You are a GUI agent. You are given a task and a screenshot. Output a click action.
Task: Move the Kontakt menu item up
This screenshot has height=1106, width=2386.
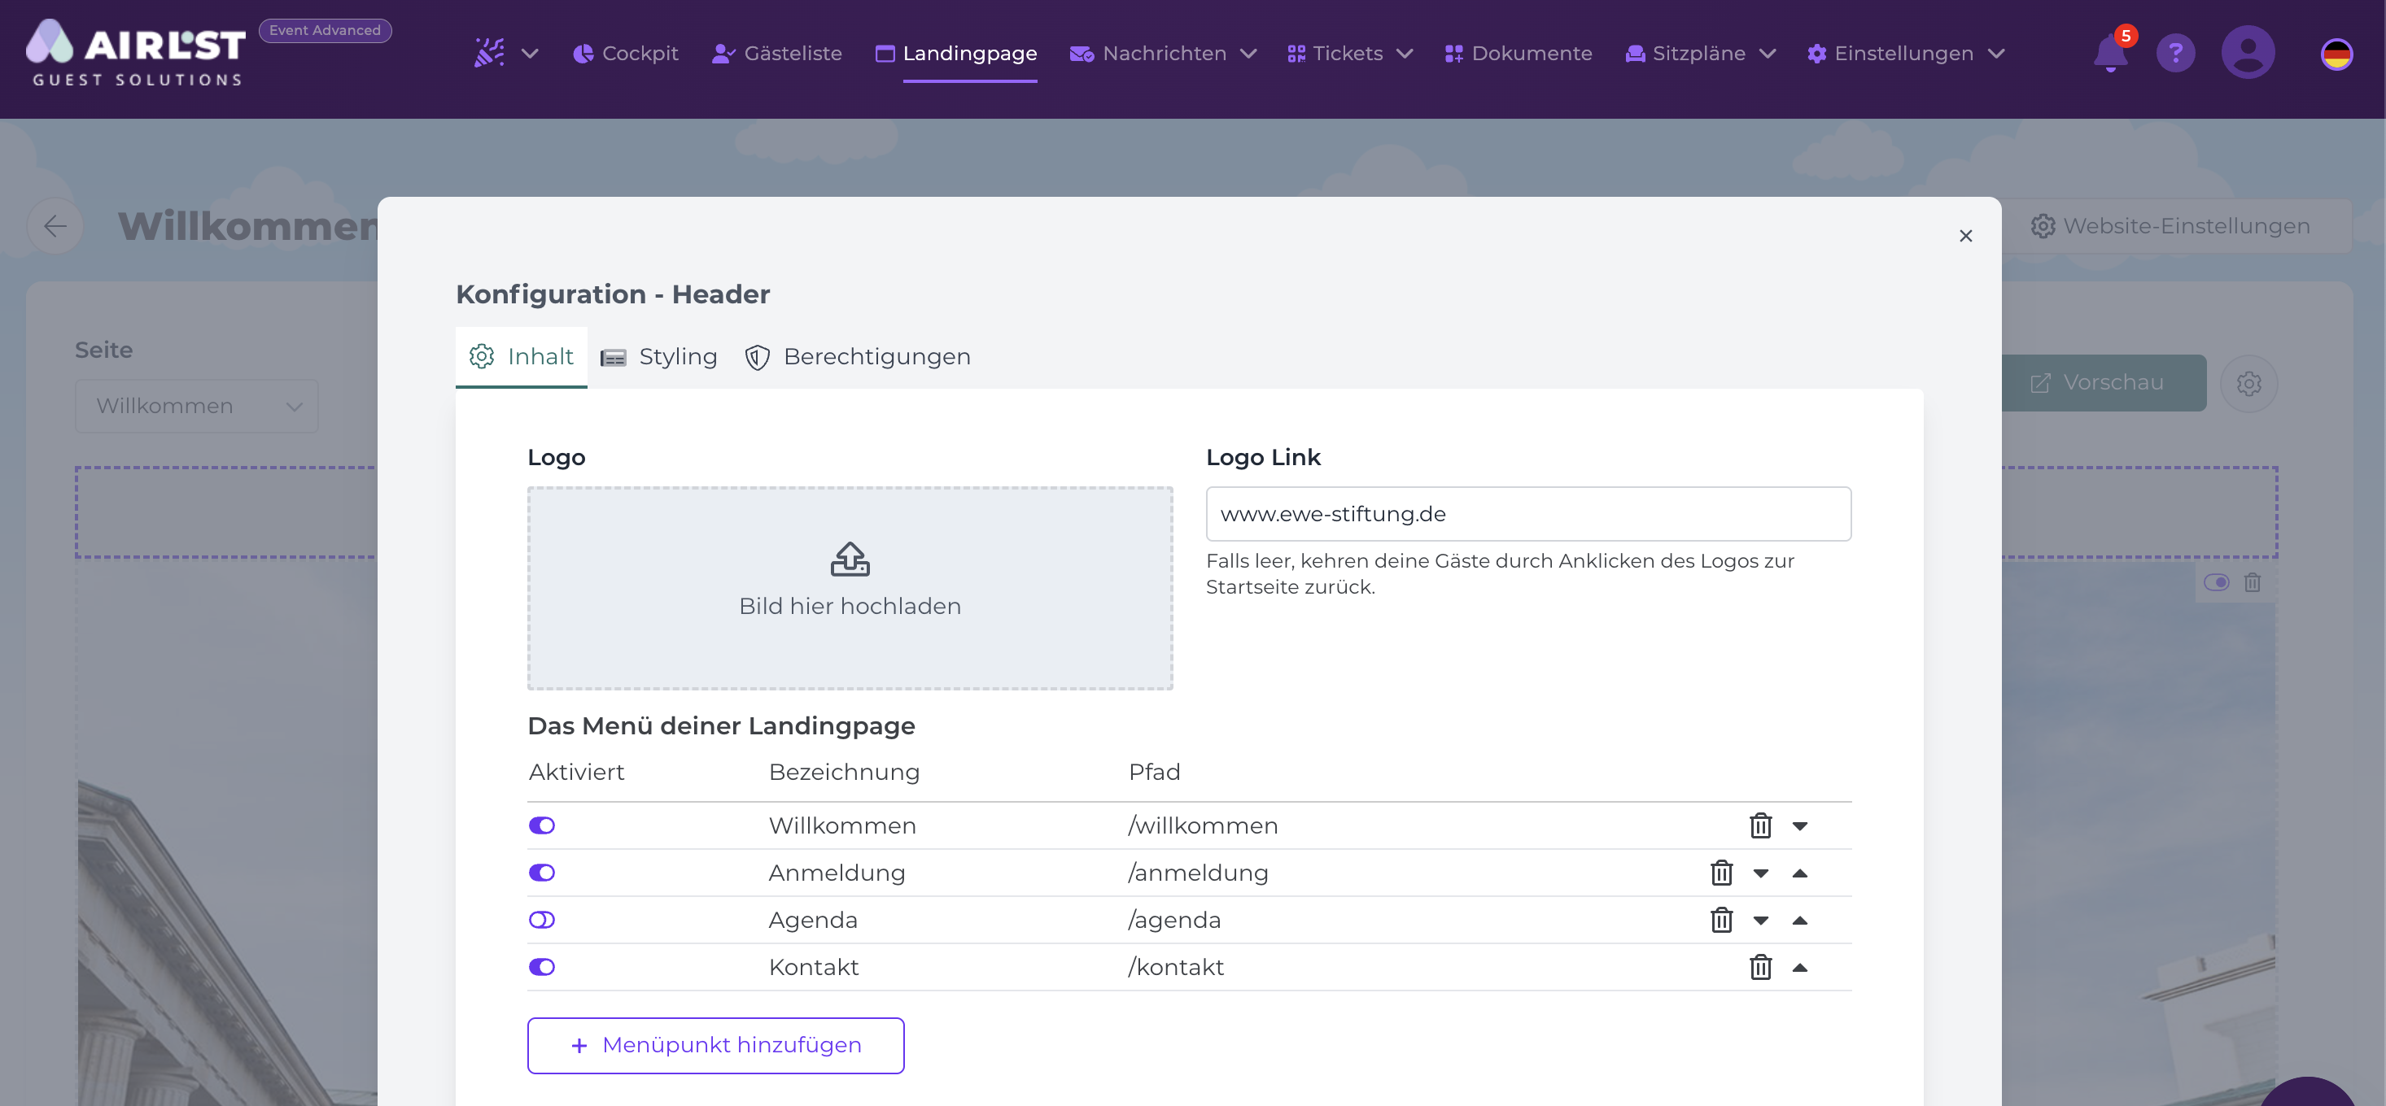click(1798, 967)
